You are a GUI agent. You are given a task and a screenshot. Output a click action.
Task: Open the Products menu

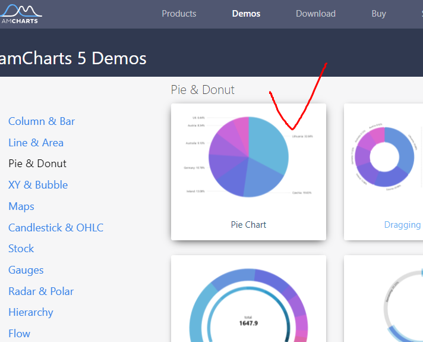[179, 14]
